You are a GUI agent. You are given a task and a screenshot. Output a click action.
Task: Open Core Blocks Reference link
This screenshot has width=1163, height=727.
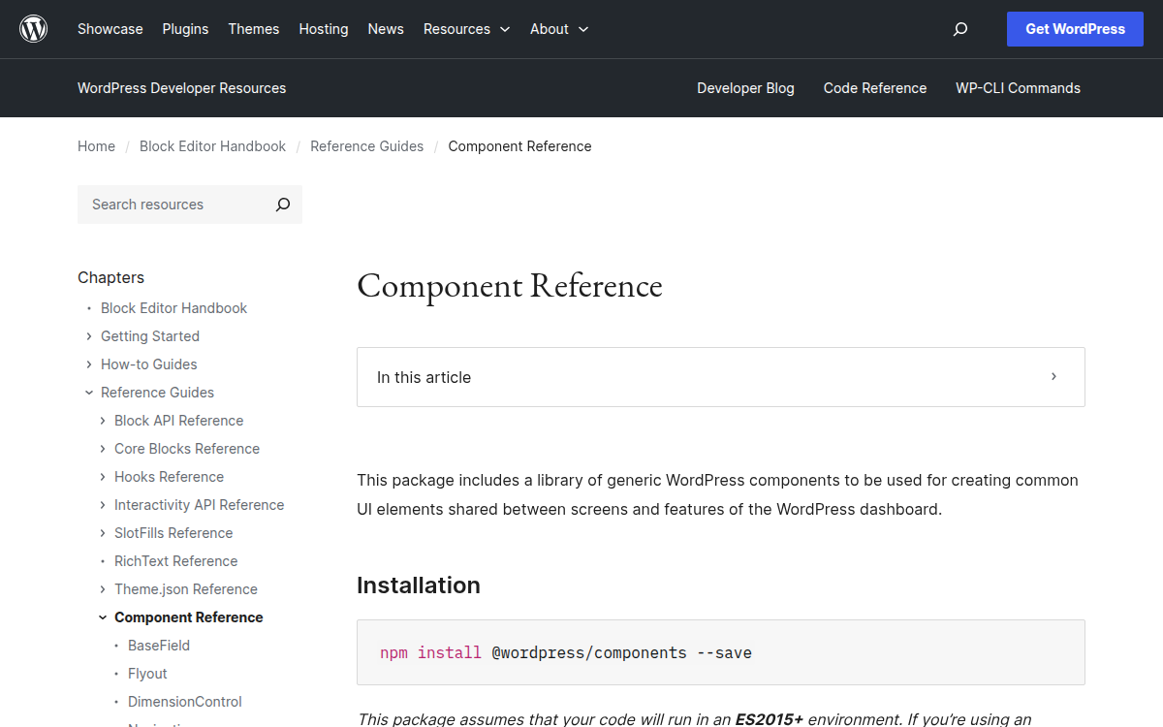187,449
